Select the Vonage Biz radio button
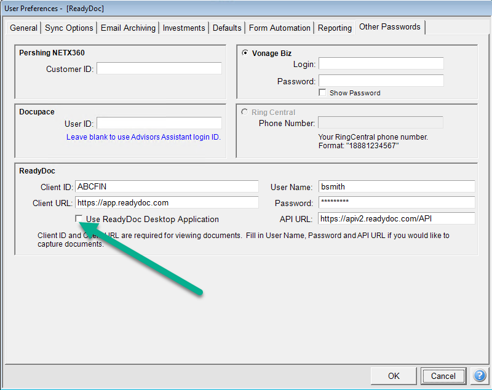 [245, 53]
